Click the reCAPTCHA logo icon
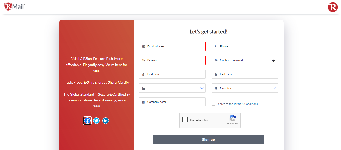This screenshot has width=341, height=150. [x=233, y=118]
